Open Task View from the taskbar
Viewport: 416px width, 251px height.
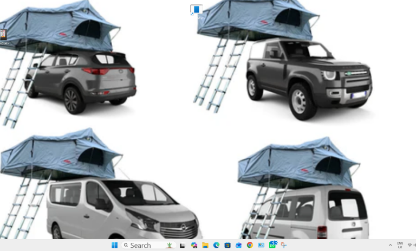click(182, 246)
